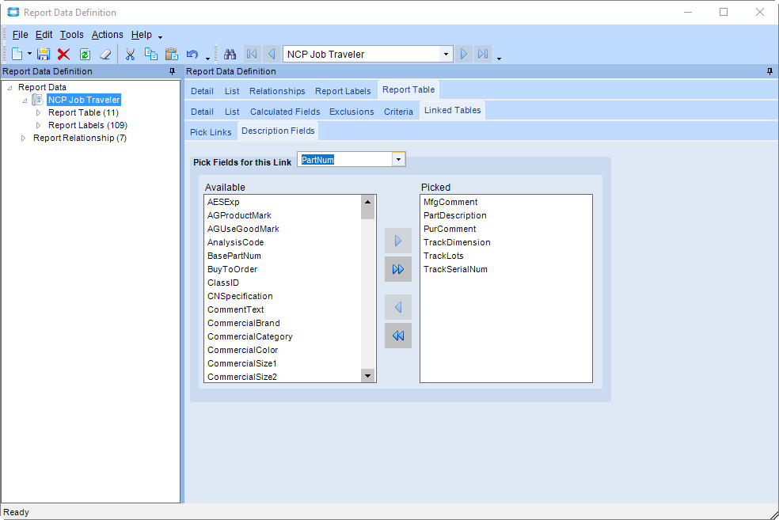Remove all Picked fields with double left arrow
The width and height of the screenshot is (779, 520).
coord(398,336)
